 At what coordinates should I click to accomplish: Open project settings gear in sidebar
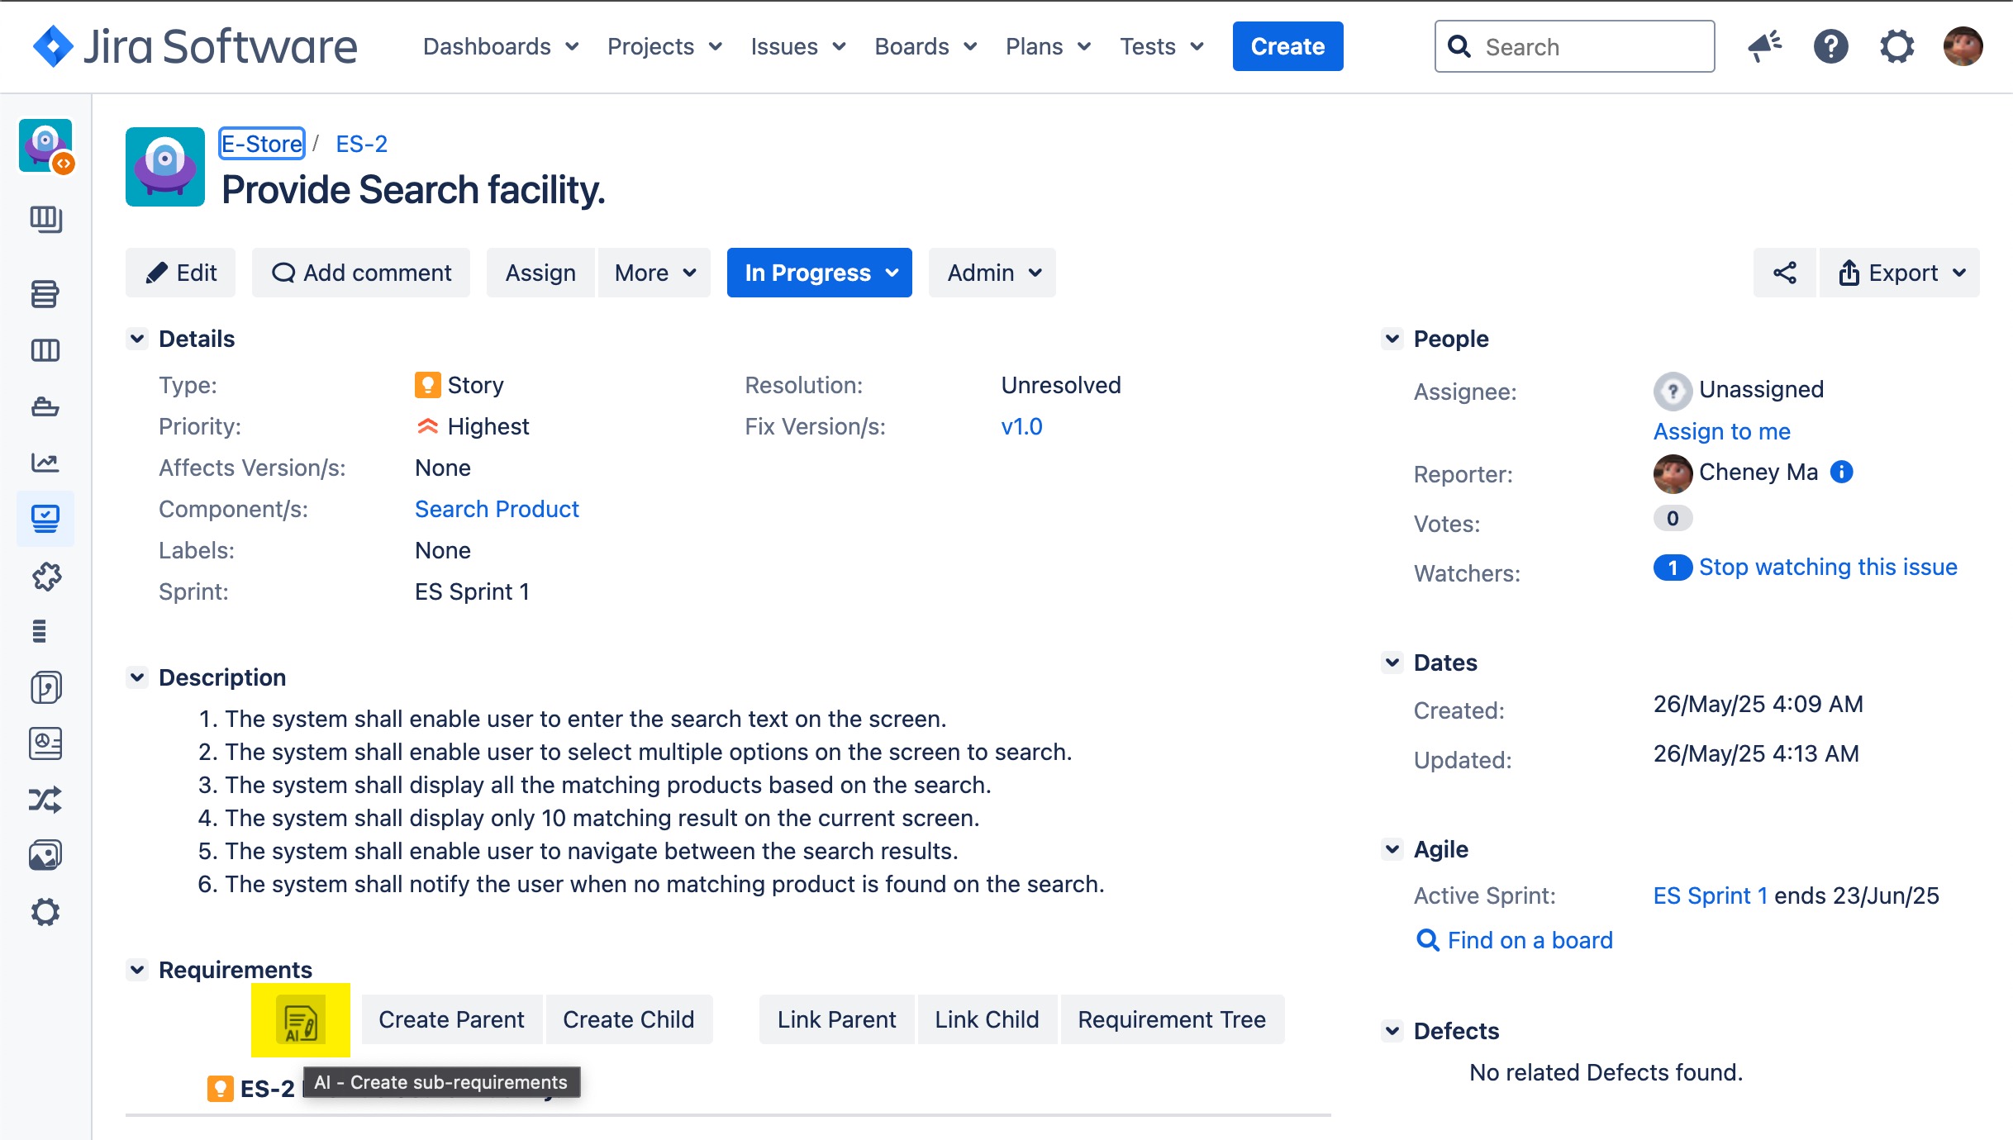(x=45, y=912)
